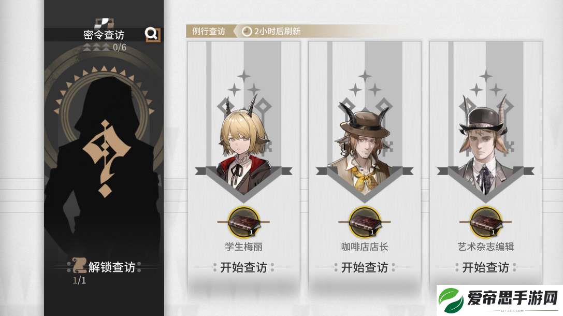563x316 pixels.
Task: Open the magnifier search icon beside 密令查访
Action: point(152,34)
